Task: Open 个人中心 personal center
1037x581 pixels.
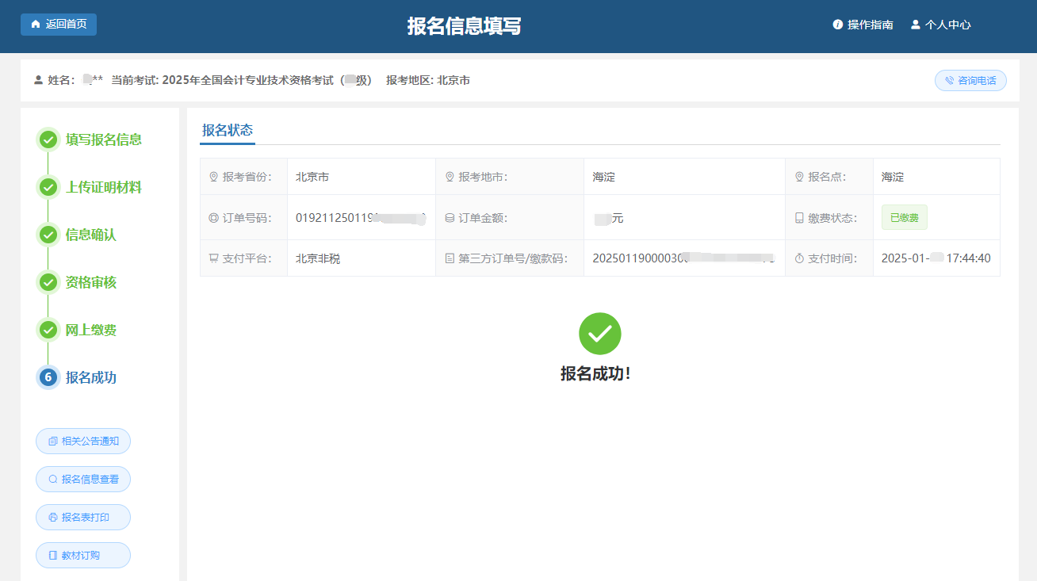Action: point(940,25)
